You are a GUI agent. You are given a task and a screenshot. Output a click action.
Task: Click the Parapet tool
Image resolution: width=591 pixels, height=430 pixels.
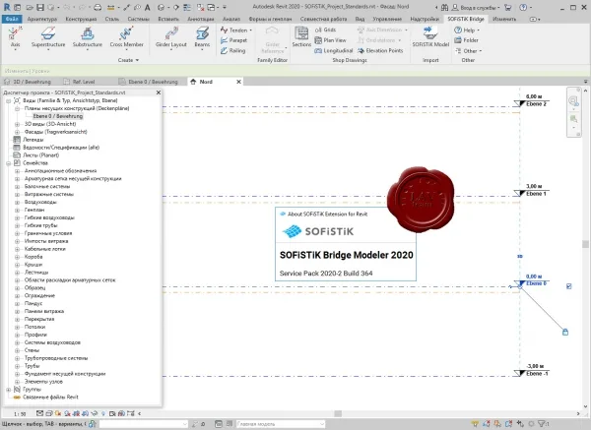[234, 40]
